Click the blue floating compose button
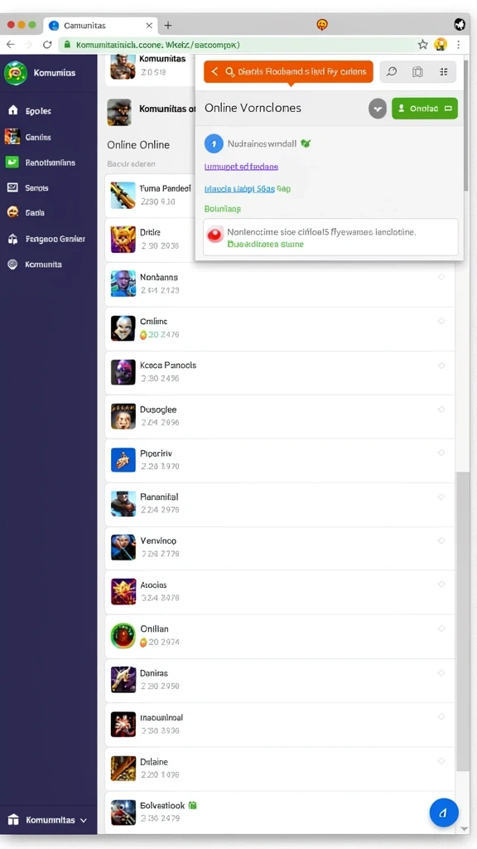Screen dimensions: 477x849 tap(444, 813)
